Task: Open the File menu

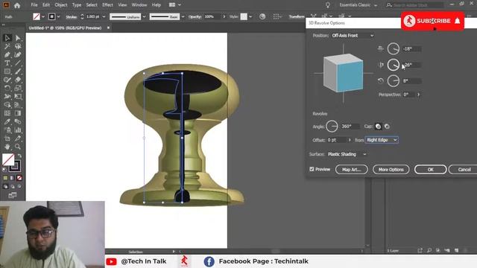Action: pyautogui.click(x=34, y=5)
